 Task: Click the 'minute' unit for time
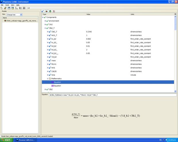click(133, 75)
